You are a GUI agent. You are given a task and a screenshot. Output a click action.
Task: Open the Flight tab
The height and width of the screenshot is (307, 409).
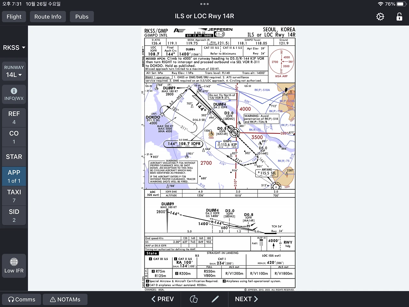tap(14, 17)
